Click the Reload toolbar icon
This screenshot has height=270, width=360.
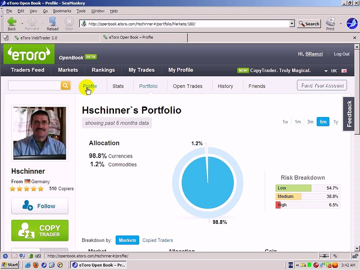[52, 24]
